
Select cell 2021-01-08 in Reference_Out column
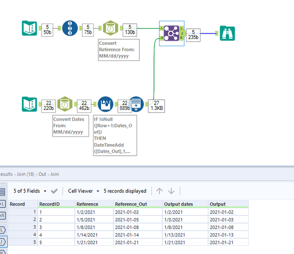(138, 227)
